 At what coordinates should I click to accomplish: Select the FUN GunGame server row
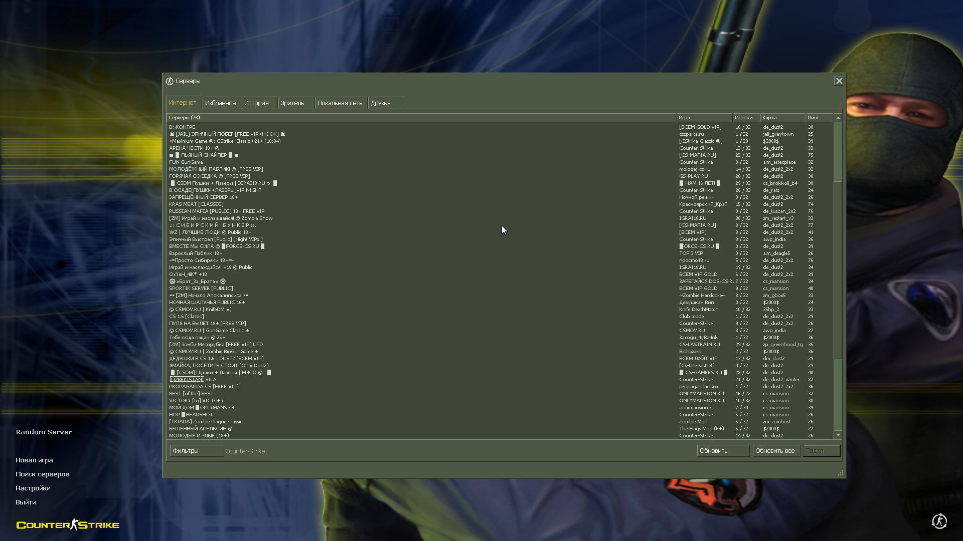[186, 162]
